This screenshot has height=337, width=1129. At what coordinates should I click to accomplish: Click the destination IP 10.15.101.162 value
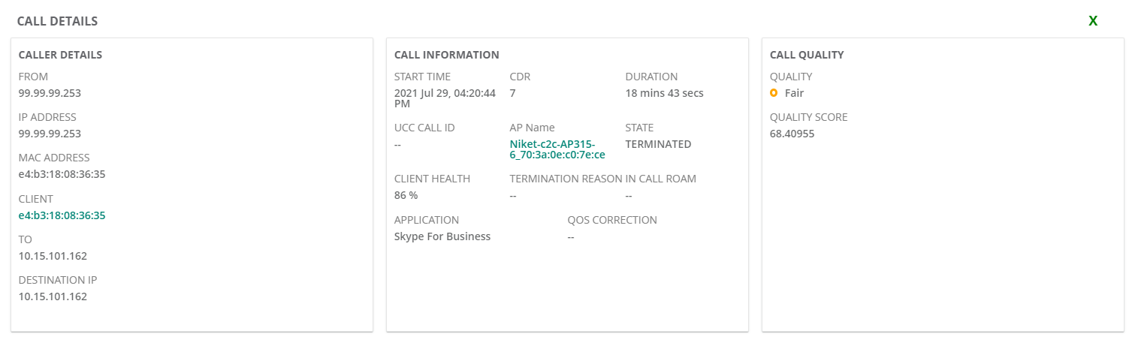tap(53, 296)
